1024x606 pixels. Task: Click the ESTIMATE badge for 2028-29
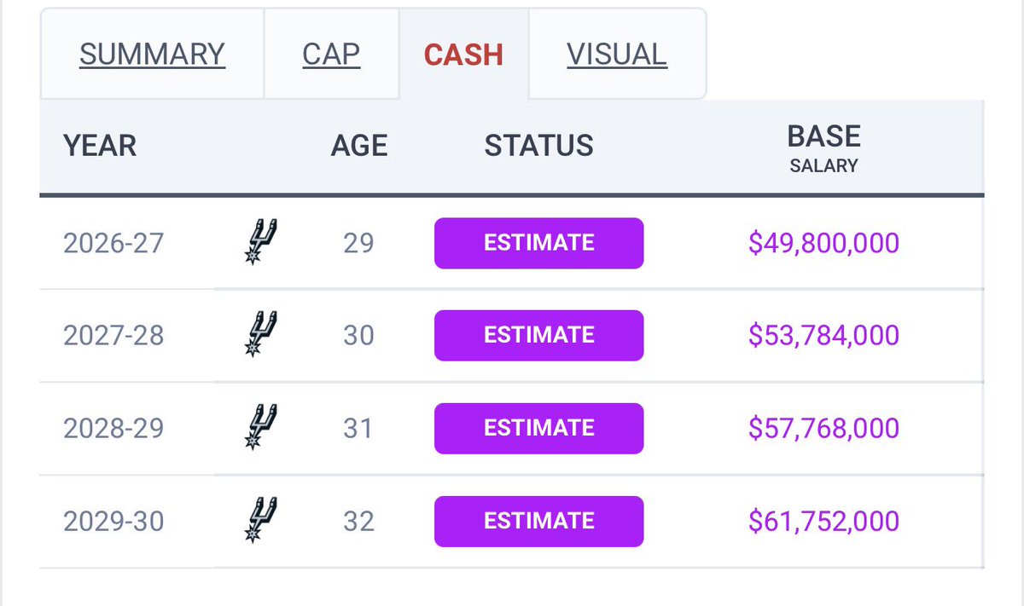coord(538,428)
